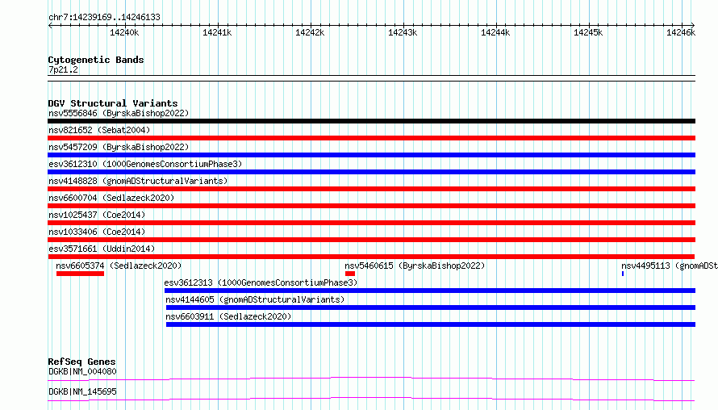Click the nsv1025437 (Coe2014) label
Viewport: 718px width, 410px height.
point(97,215)
